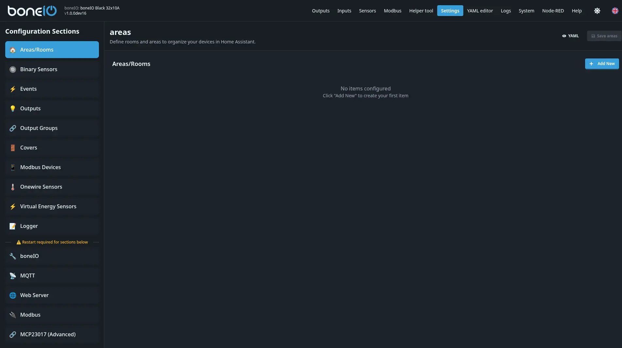
Task: Select the MCP23017 link icon
Action: click(x=13, y=334)
